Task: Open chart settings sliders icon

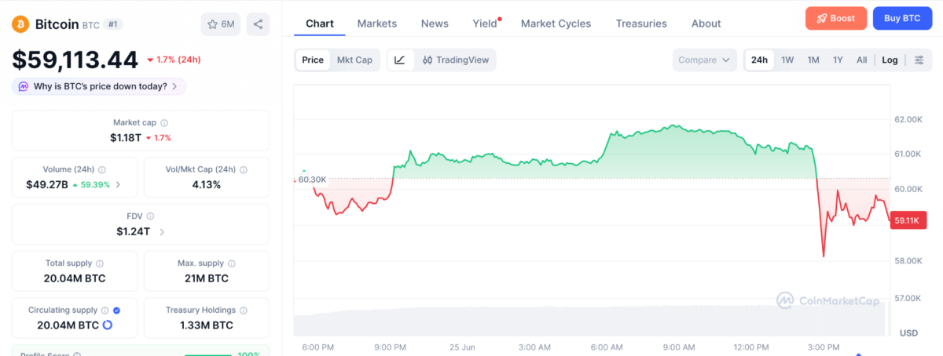Action: (x=919, y=60)
